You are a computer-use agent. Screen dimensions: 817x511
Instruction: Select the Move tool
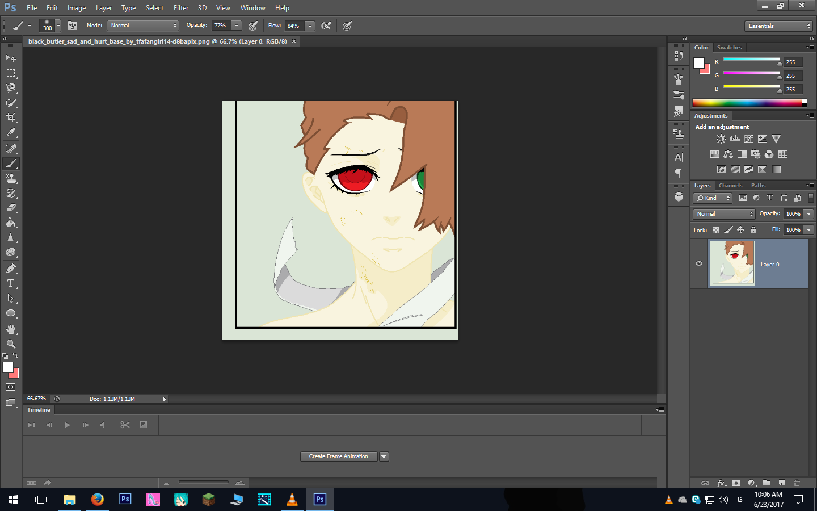[11, 58]
